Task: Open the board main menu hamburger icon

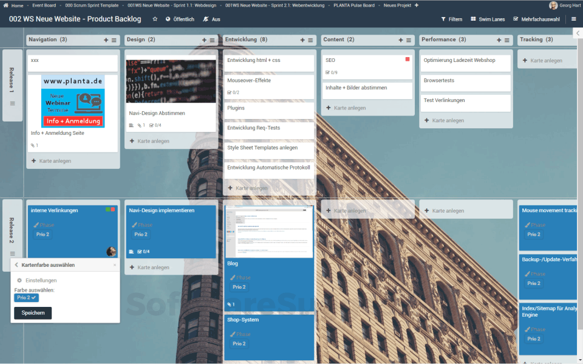Action: pos(574,19)
